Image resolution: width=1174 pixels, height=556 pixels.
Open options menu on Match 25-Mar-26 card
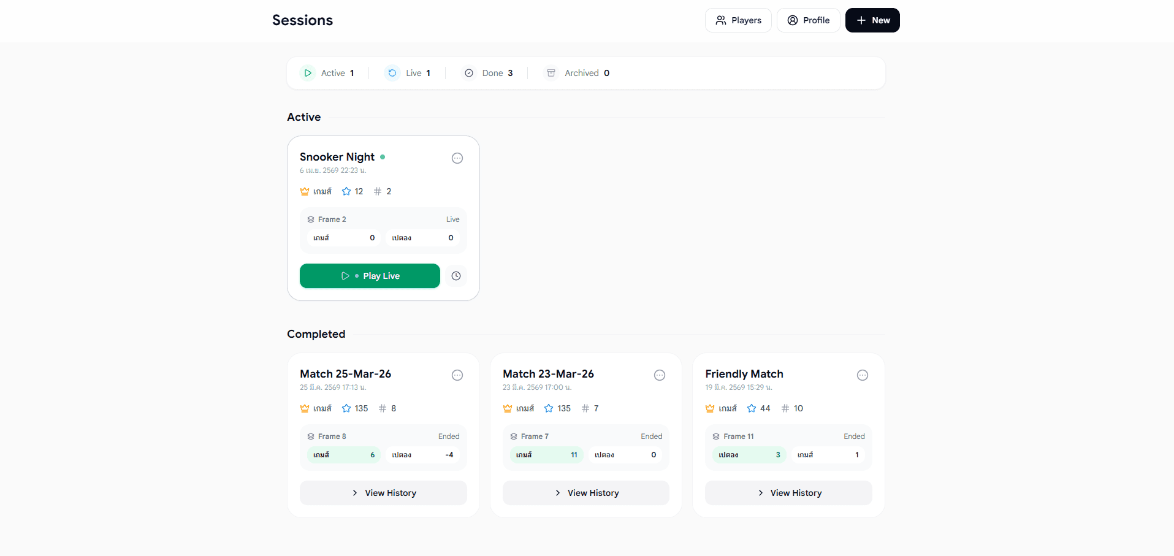(x=457, y=375)
